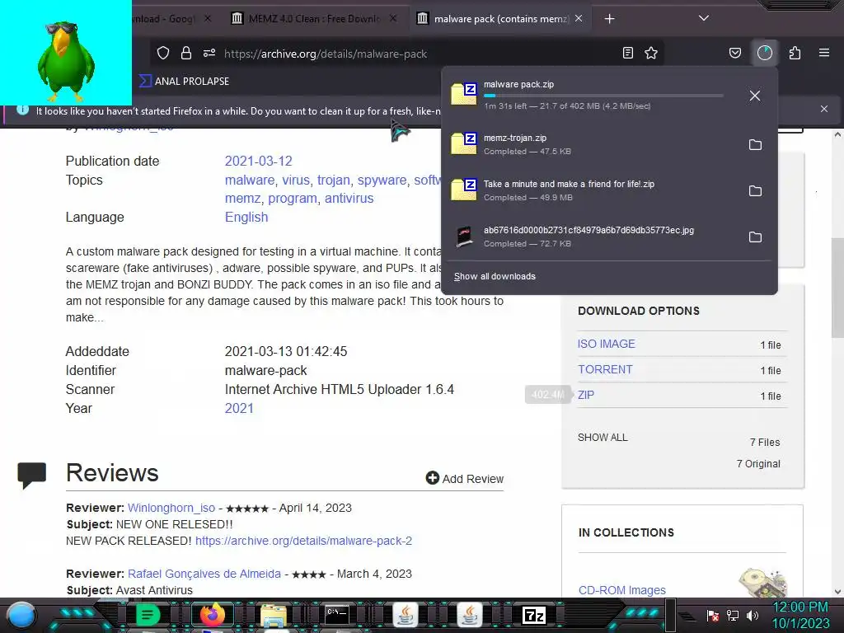Close the malware pack tab
Viewport: 844px width, 633px height.
(579, 18)
